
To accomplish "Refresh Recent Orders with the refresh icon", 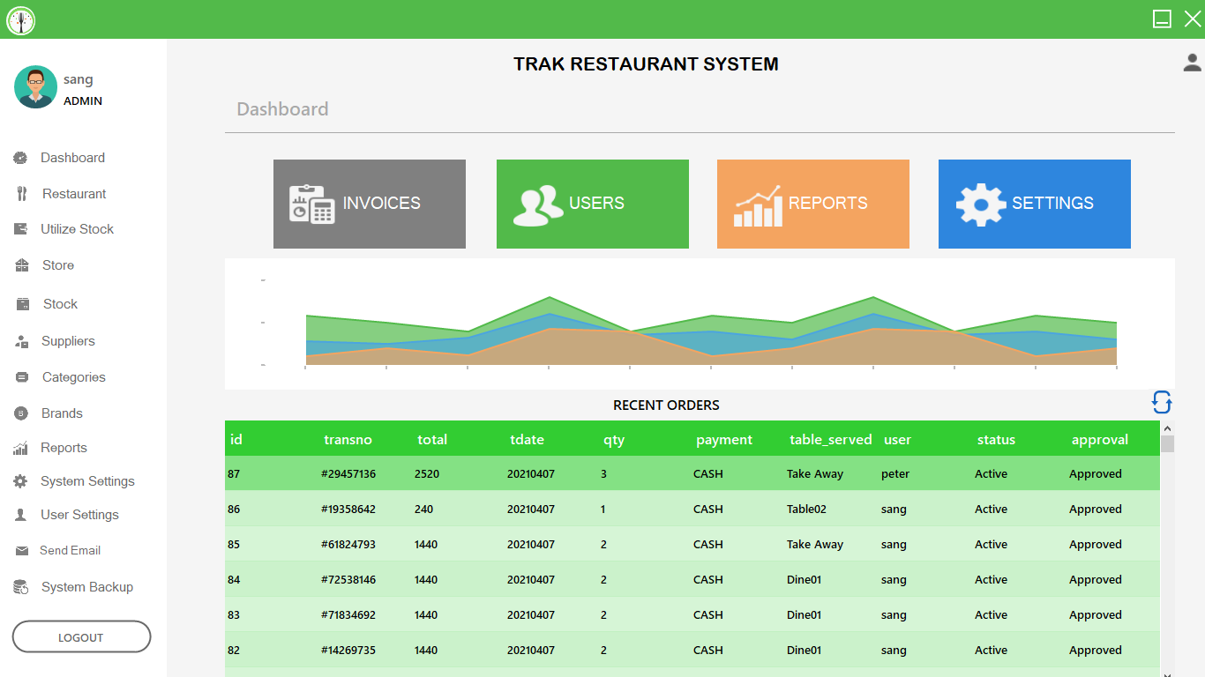I will (1162, 402).
